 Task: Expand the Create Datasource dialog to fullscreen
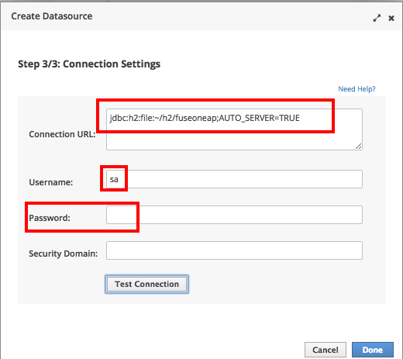tap(377, 18)
